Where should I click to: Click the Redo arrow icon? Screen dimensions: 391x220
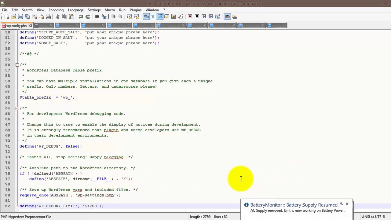click(x=88, y=16)
